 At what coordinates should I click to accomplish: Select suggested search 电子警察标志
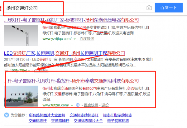(118, 121)
